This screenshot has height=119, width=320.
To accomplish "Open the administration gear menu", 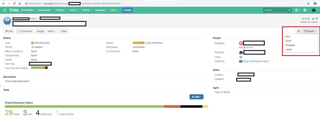I will [x=306, y=10].
